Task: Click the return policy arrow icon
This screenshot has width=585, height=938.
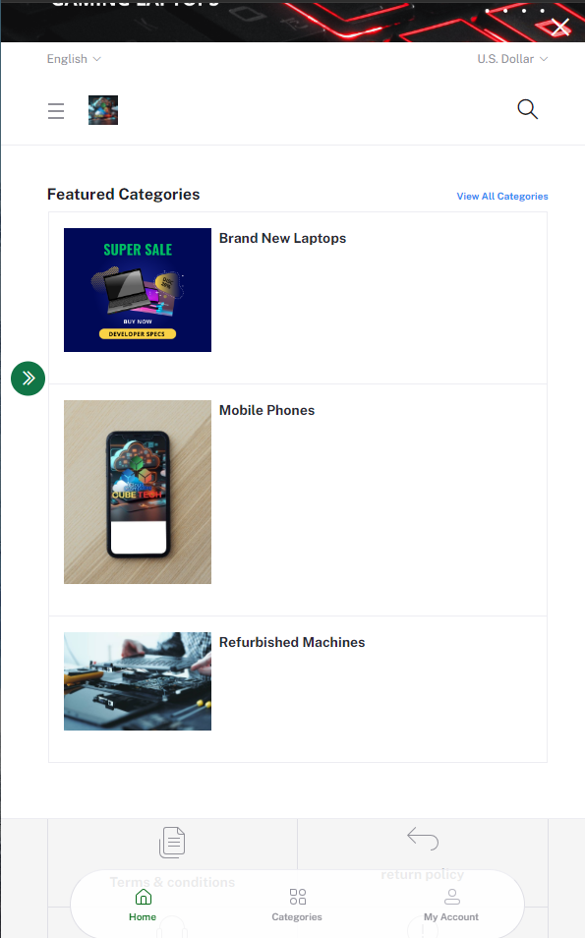Action: [423, 838]
